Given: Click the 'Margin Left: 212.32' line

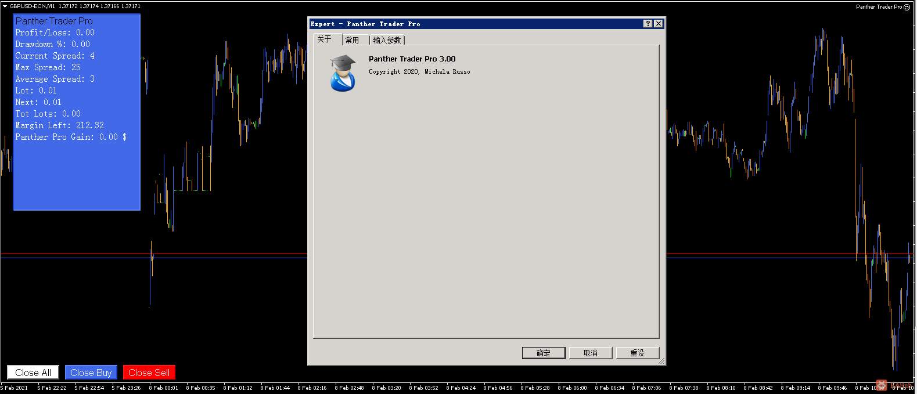Looking at the screenshot, I should 59,126.
